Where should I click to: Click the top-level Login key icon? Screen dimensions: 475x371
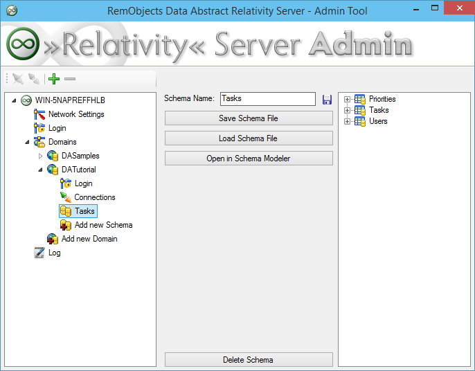(x=39, y=128)
